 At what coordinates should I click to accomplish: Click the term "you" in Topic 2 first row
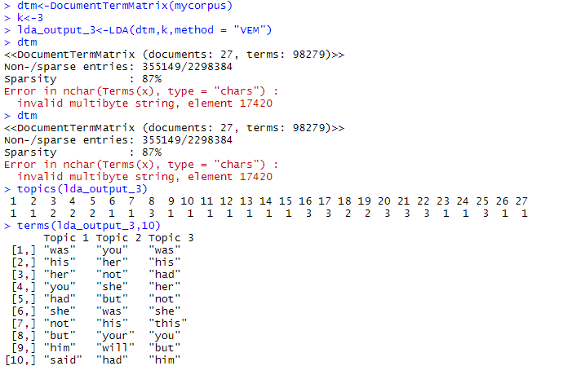tap(112, 250)
